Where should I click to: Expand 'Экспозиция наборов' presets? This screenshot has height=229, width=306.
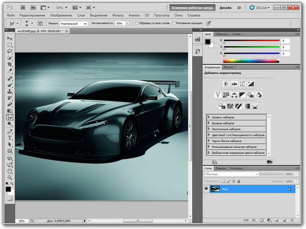[208, 129]
